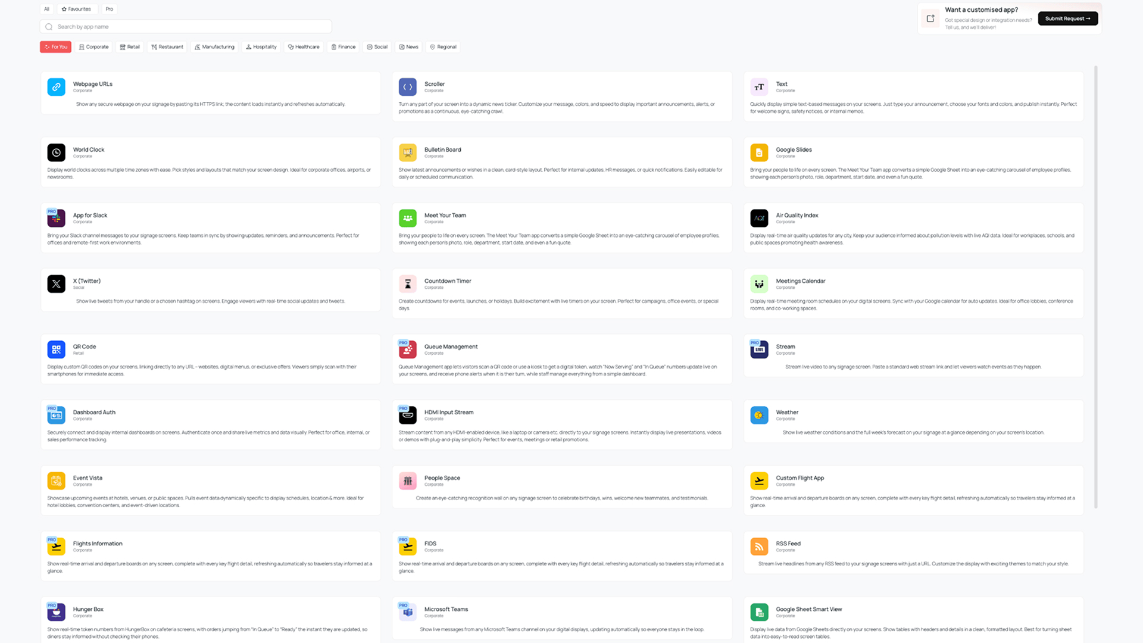
Task: Open the Google Slides app icon
Action: click(759, 152)
